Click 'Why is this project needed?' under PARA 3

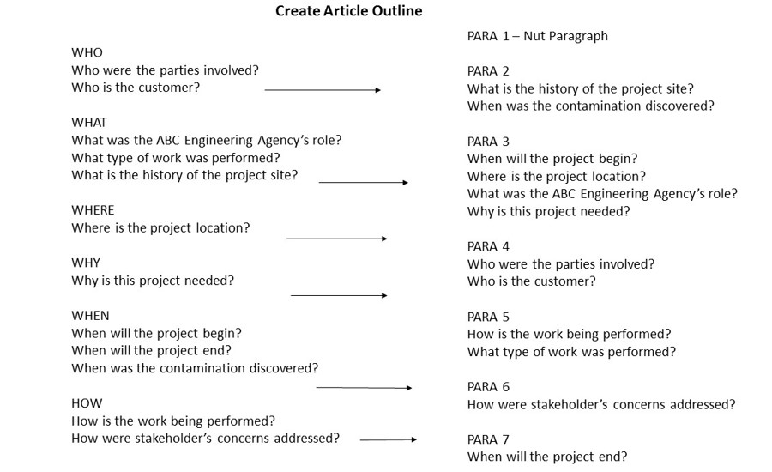(x=548, y=212)
